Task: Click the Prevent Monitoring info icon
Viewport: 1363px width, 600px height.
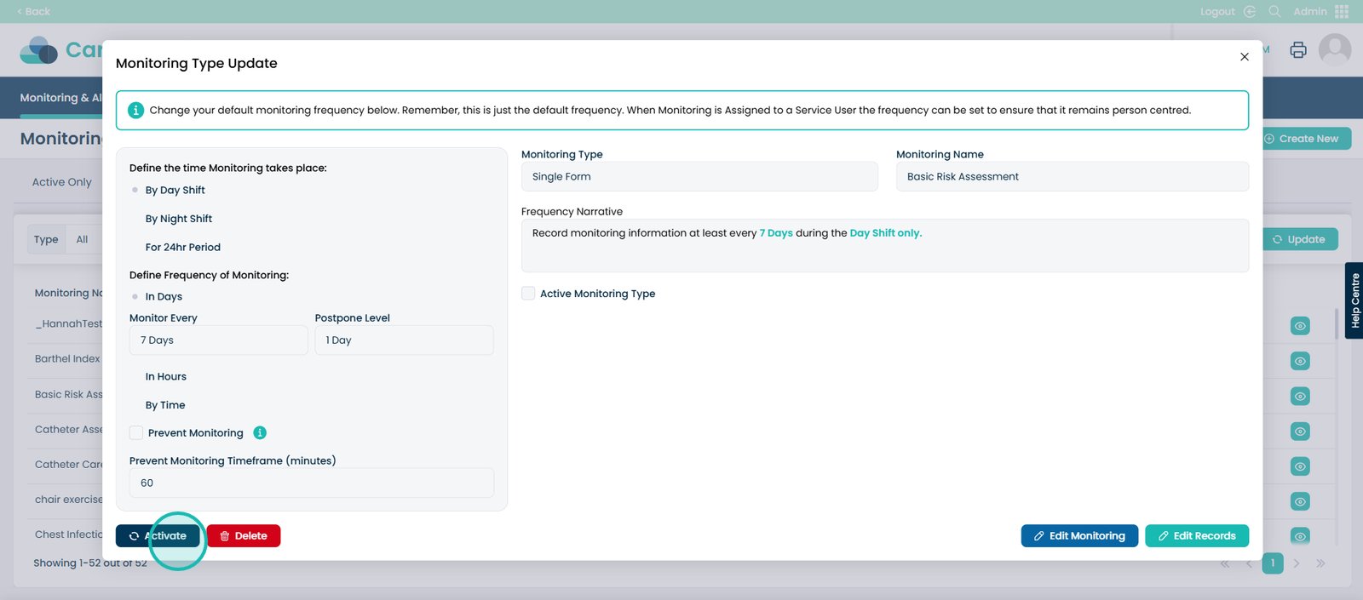Action: 260,432
